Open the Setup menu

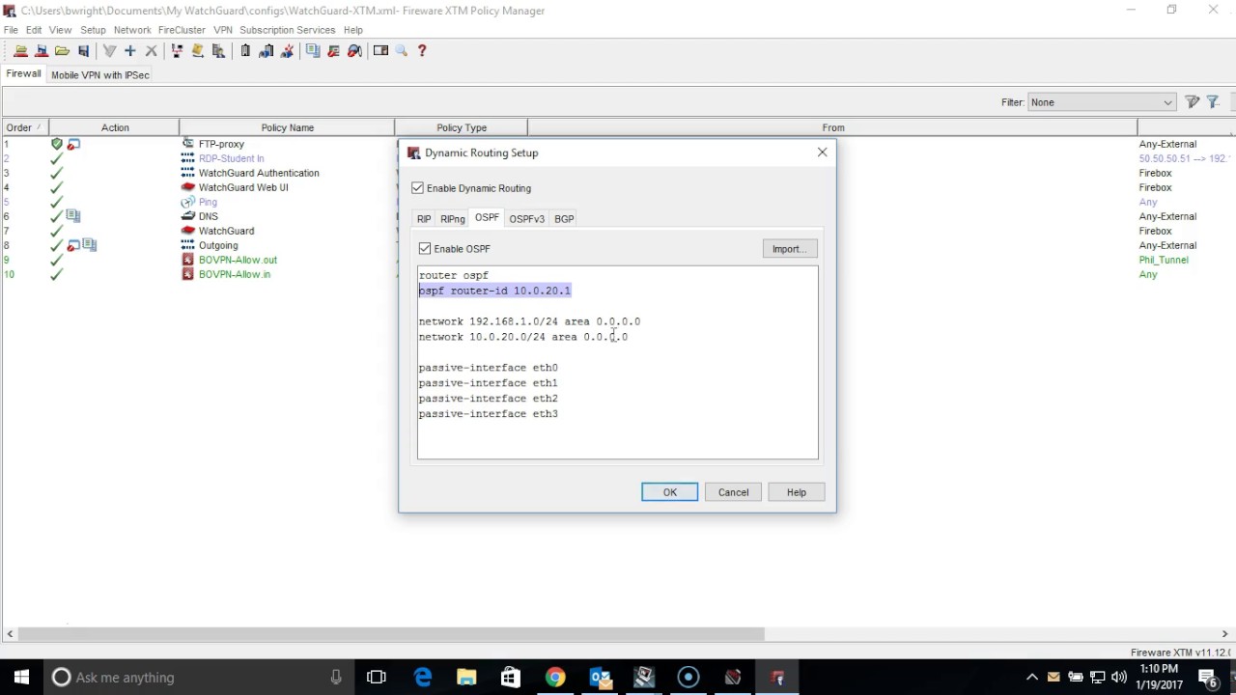click(x=93, y=30)
